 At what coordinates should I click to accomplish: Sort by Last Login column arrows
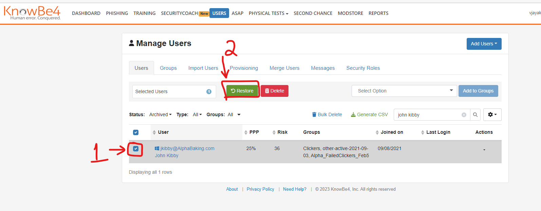423,132
